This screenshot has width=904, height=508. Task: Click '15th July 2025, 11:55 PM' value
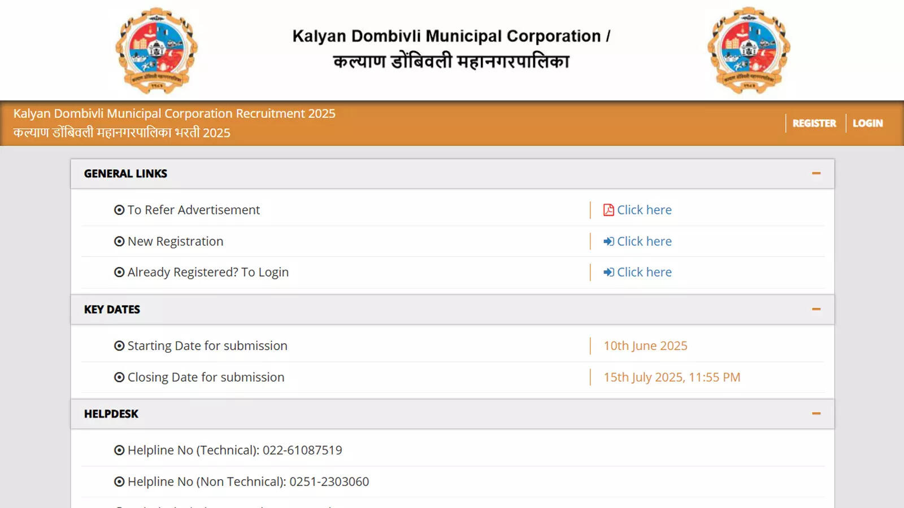672,377
